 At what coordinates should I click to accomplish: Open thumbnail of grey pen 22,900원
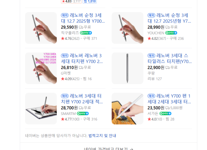(x=128, y=68)
